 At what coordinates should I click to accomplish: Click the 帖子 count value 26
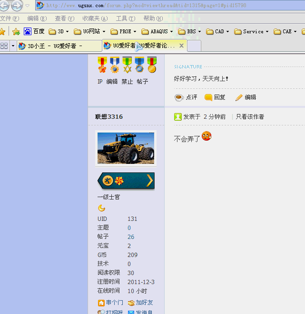(131, 237)
